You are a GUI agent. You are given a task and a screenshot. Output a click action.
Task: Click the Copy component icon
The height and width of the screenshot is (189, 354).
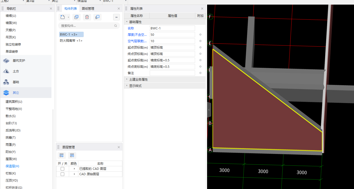click(x=76, y=17)
